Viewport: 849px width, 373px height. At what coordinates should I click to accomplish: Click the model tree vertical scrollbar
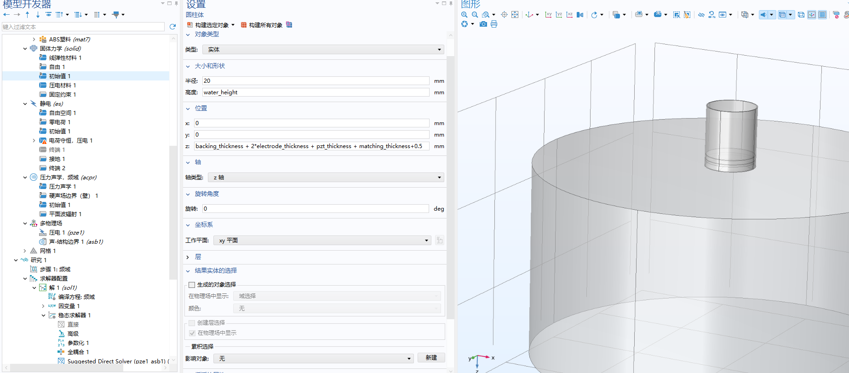click(x=173, y=212)
